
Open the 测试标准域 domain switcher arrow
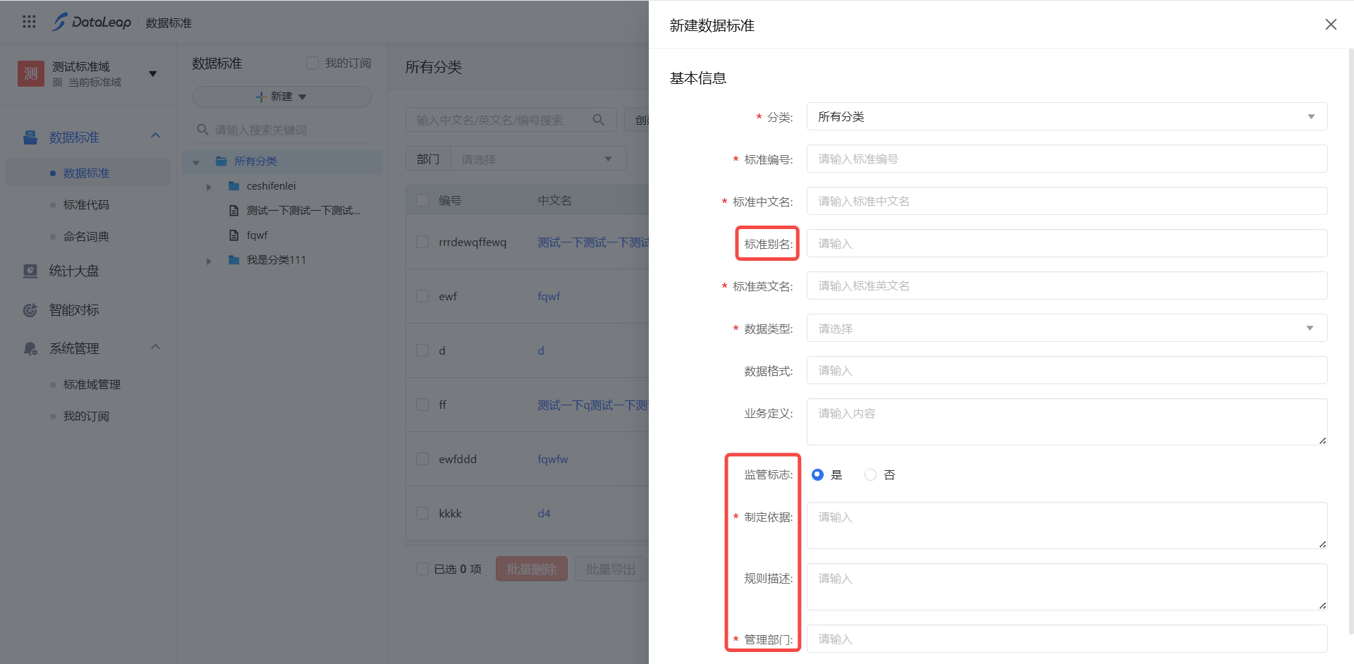(x=152, y=73)
